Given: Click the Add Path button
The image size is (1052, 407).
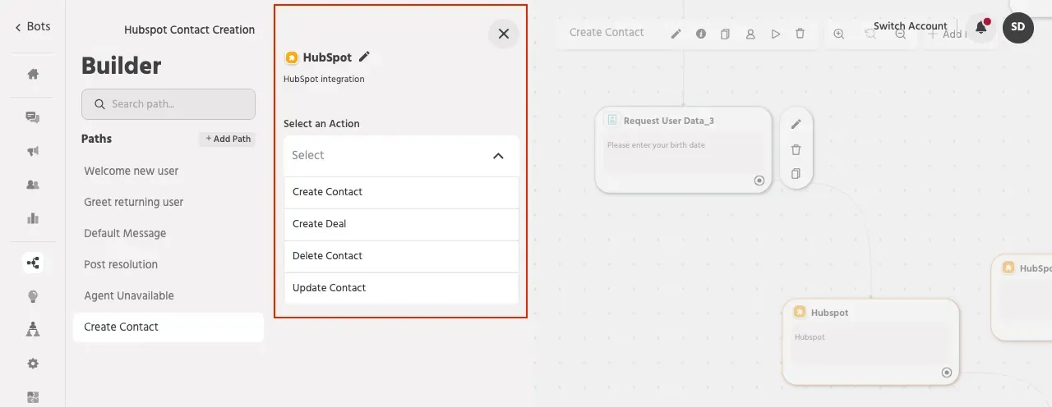Looking at the screenshot, I should coord(228,139).
